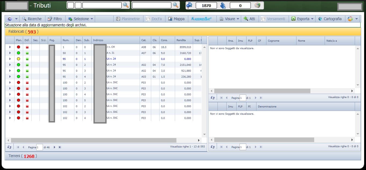The width and height of the screenshot is (366, 170).
Task: Open the Filtro tool
Action: pyautogui.click(x=55, y=19)
